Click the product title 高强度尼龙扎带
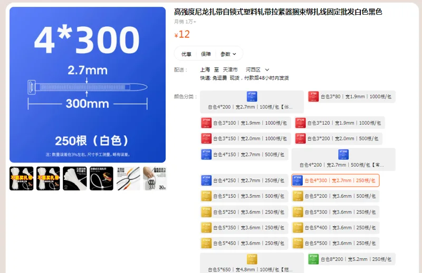The height and width of the screenshot is (273, 422). [x=278, y=12]
